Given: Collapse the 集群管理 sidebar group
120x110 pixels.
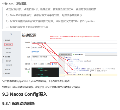Looking at the screenshot, I should coord(4,73).
